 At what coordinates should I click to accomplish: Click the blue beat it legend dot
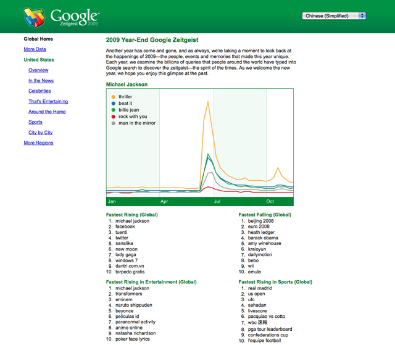[114, 103]
